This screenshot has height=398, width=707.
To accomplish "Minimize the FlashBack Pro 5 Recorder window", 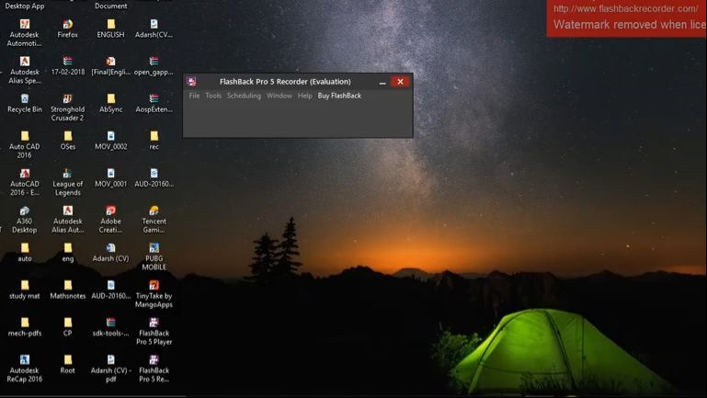I will [x=382, y=82].
